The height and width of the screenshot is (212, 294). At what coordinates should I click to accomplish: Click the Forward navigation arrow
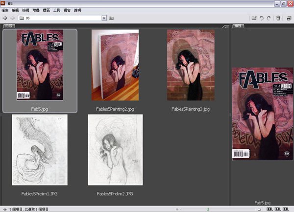(12, 18)
